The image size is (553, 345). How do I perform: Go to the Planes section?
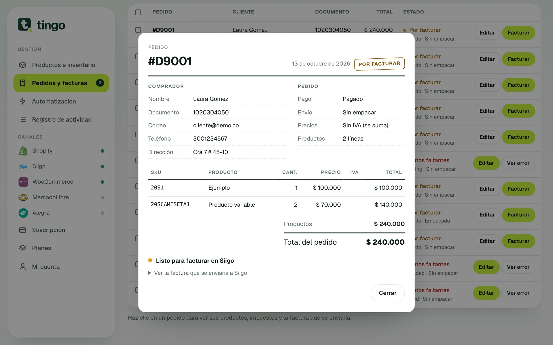[41, 248]
